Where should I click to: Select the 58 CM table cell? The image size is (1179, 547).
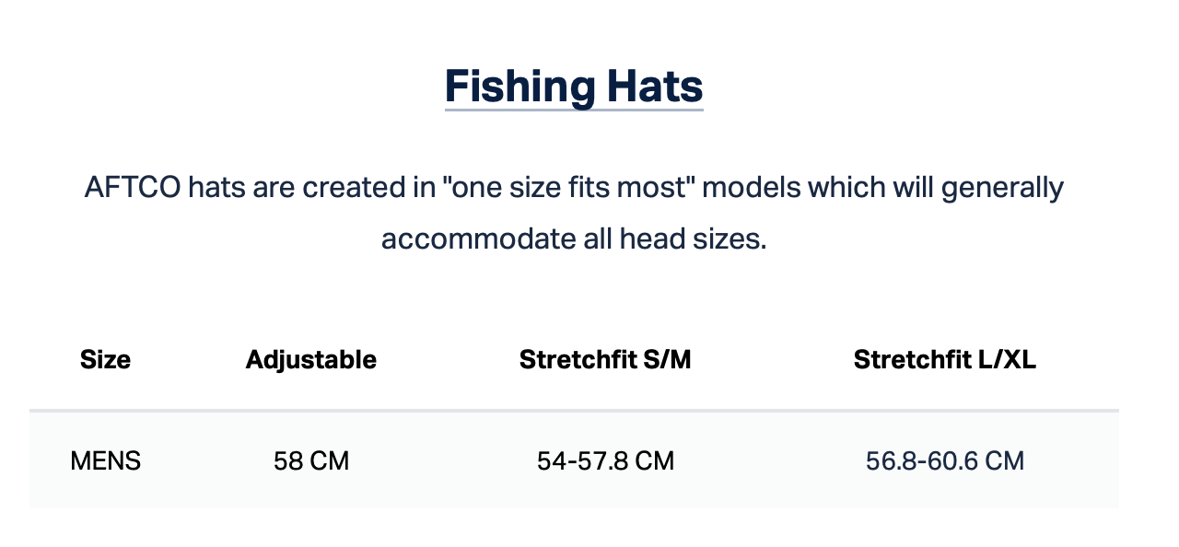311,460
